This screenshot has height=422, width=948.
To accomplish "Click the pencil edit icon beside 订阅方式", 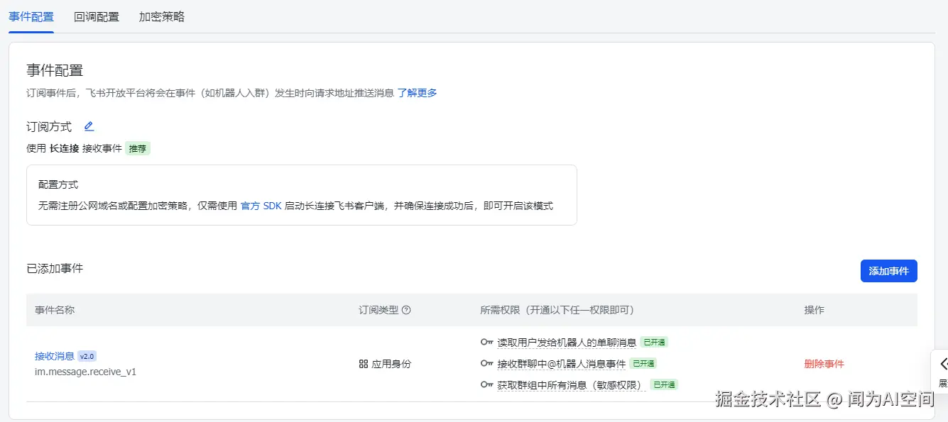I will [x=89, y=126].
